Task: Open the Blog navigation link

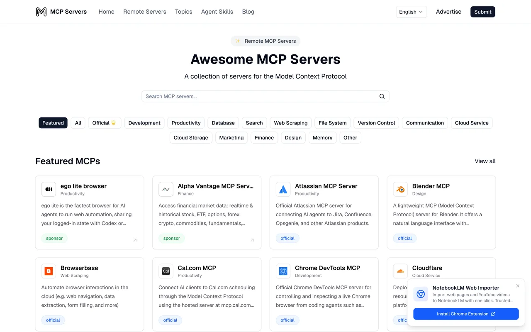Action: click(x=248, y=12)
